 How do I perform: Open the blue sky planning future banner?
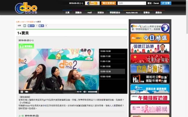point(150,89)
